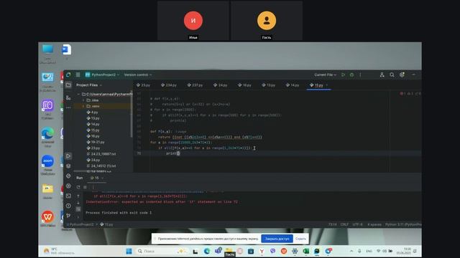Open Microsoft Edge desktop shortcut
Viewport: 460px width, 258px height.
48,137
